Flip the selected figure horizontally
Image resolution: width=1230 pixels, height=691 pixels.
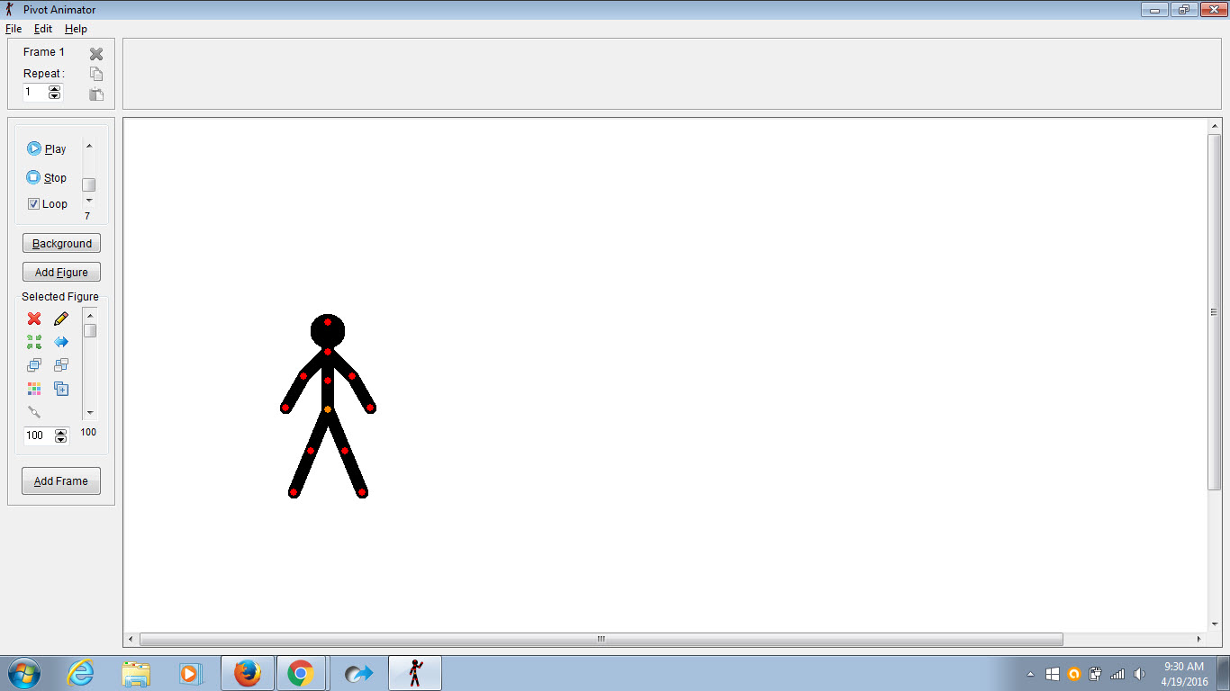(x=60, y=342)
